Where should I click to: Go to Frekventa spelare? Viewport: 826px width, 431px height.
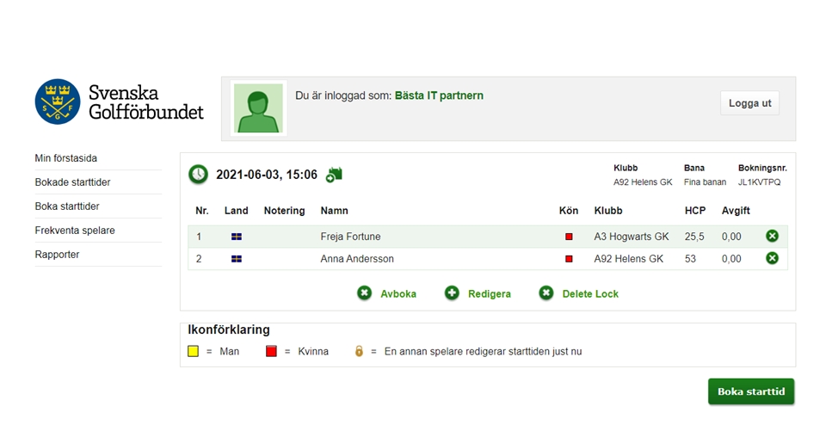click(x=75, y=231)
